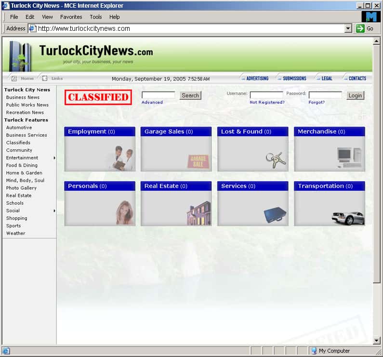Click the Personals woman image
383x357 pixels.
(x=125, y=212)
